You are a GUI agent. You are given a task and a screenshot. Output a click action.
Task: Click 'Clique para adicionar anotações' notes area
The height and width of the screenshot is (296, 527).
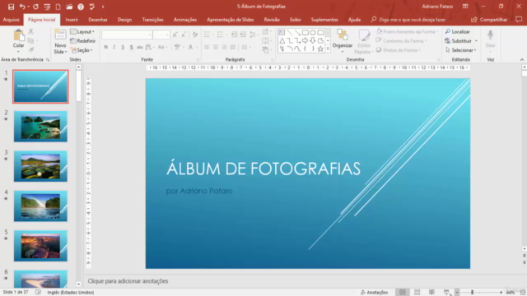[x=128, y=281]
